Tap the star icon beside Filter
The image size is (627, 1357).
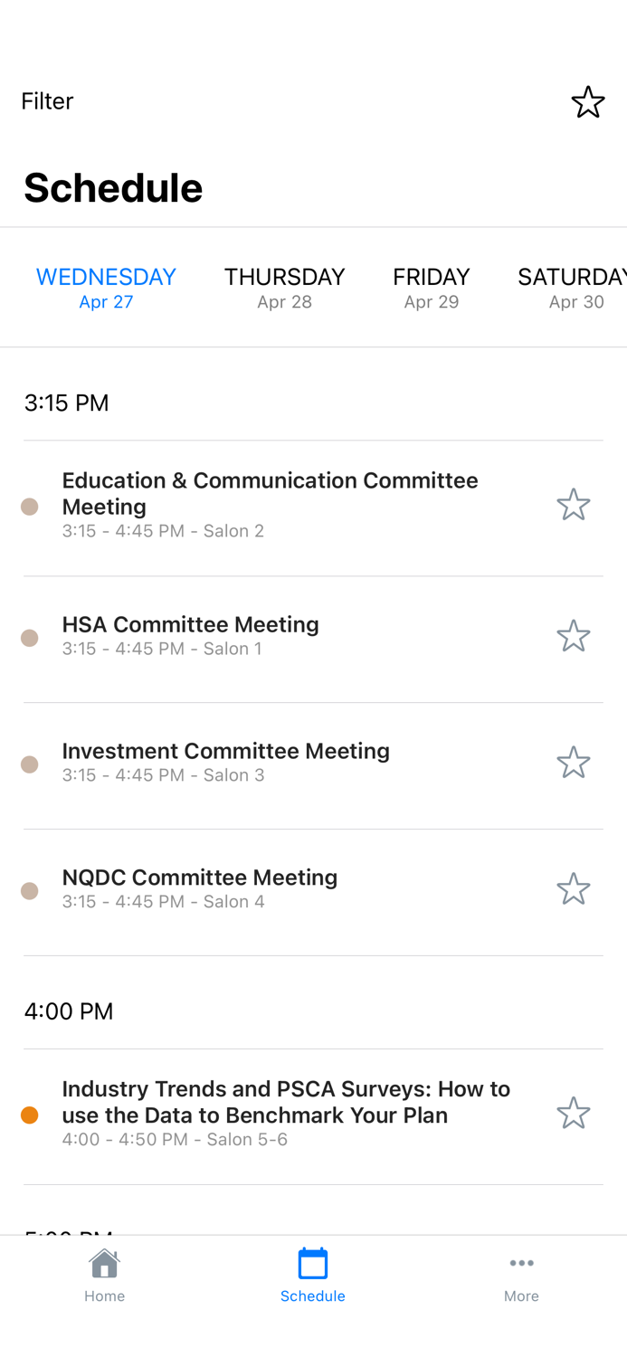pyautogui.click(x=588, y=101)
